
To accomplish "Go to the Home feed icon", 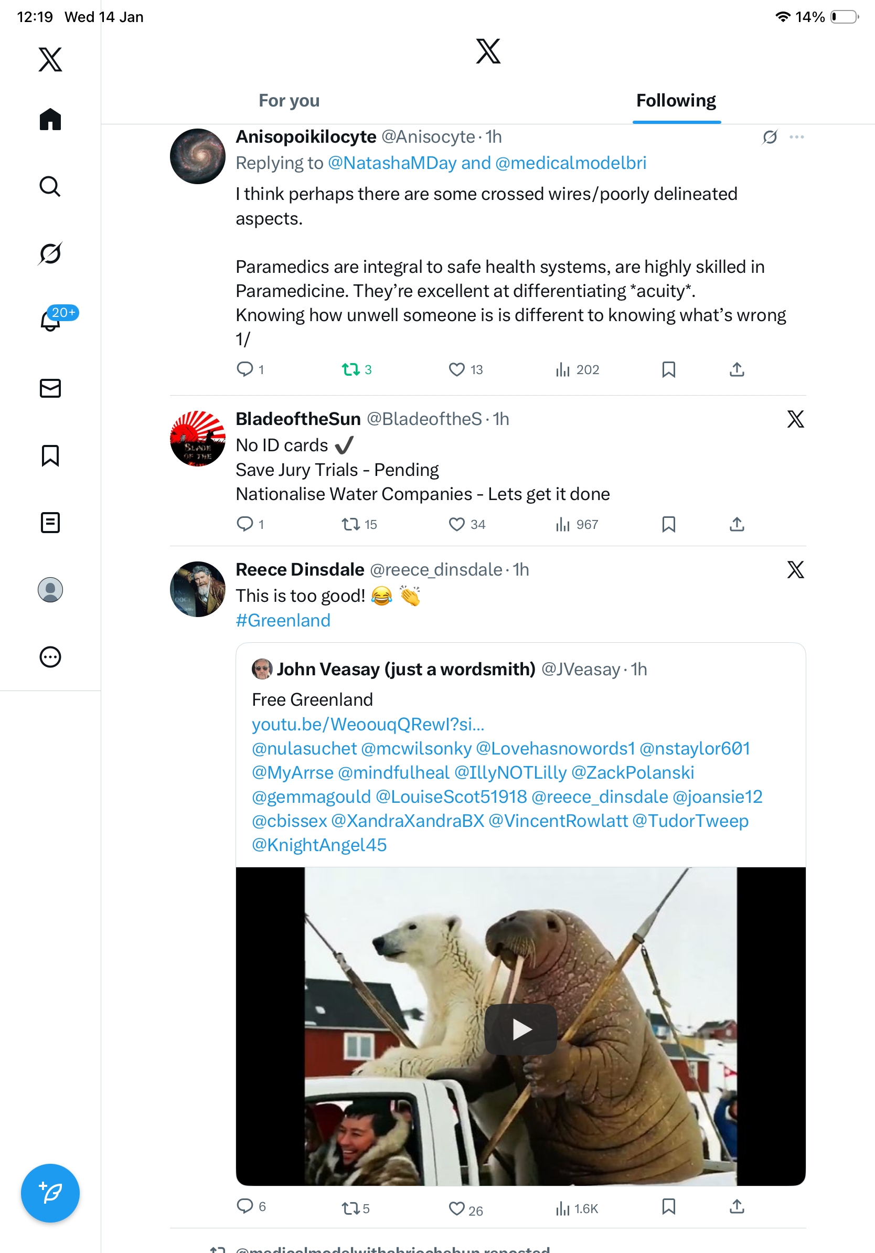I will coord(50,120).
